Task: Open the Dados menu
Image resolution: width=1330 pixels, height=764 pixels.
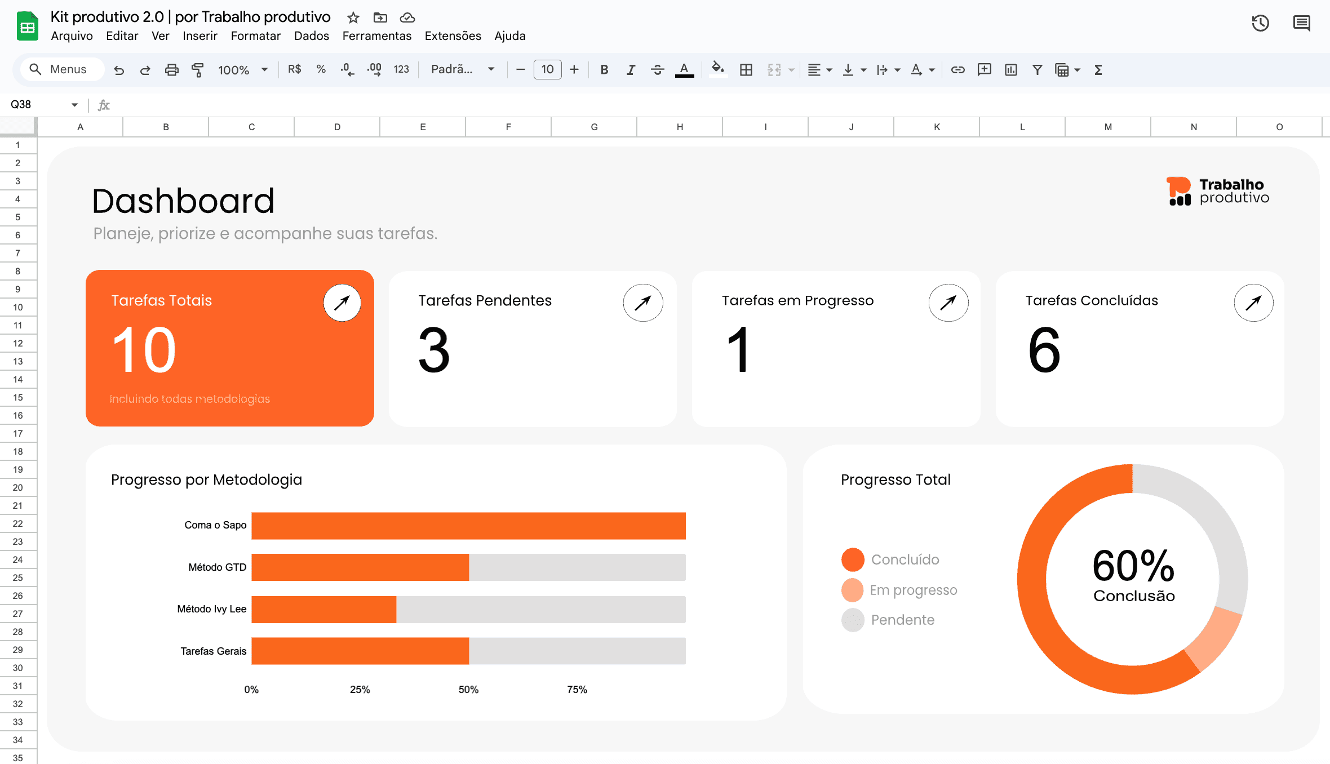Action: pyautogui.click(x=311, y=36)
